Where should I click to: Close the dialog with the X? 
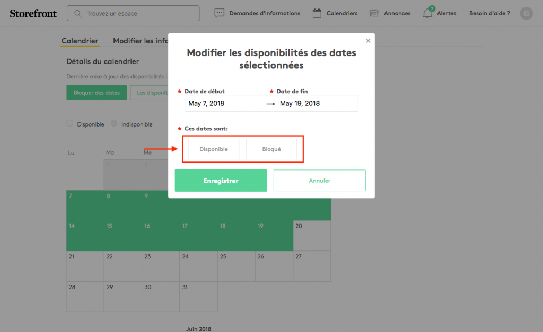pyautogui.click(x=368, y=41)
